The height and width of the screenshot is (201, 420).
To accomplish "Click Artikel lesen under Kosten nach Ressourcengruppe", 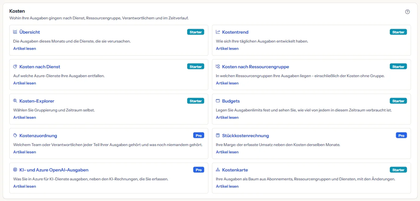I will click(227, 83).
